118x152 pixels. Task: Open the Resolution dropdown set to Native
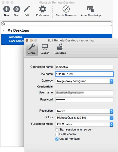click(84, 111)
